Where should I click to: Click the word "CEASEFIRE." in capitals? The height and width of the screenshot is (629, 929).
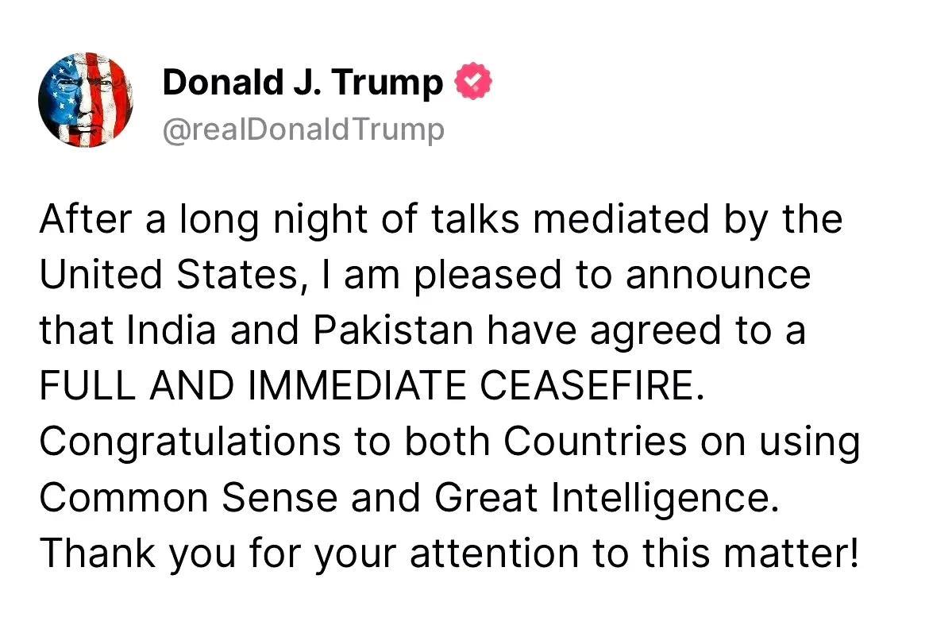pyautogui.click(x=592, y=386)
